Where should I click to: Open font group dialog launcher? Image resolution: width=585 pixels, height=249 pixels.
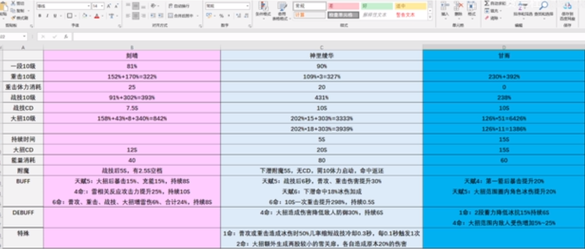(119, 25)
